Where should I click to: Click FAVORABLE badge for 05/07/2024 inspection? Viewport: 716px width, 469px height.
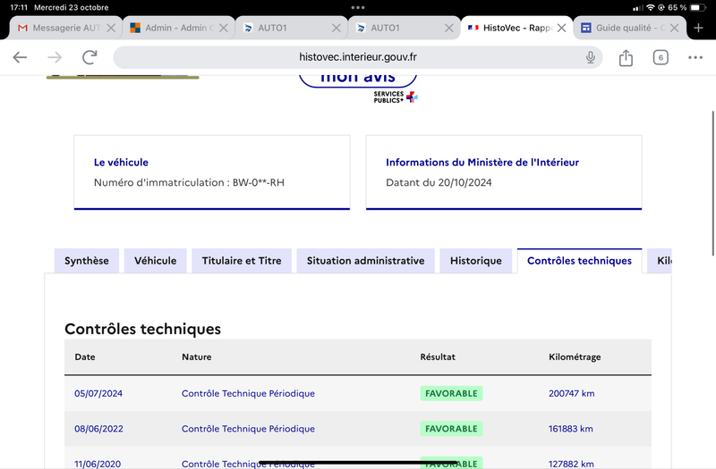[x=451, y=393]
